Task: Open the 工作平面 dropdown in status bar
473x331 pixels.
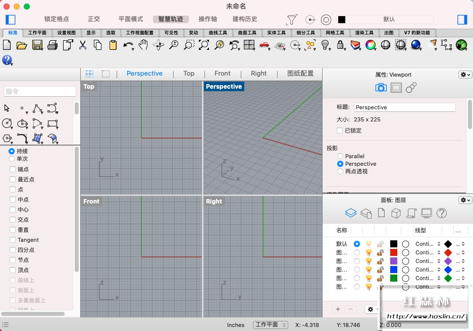Action: 271,325
